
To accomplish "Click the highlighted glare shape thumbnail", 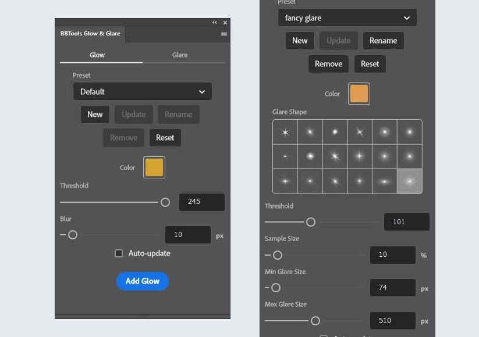I will pos(410,181).
